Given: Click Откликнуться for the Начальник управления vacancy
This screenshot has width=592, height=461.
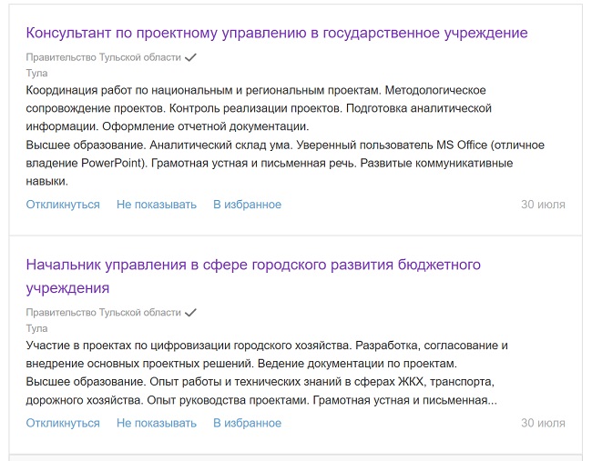Looking at the screenshot, I should 63,423.
